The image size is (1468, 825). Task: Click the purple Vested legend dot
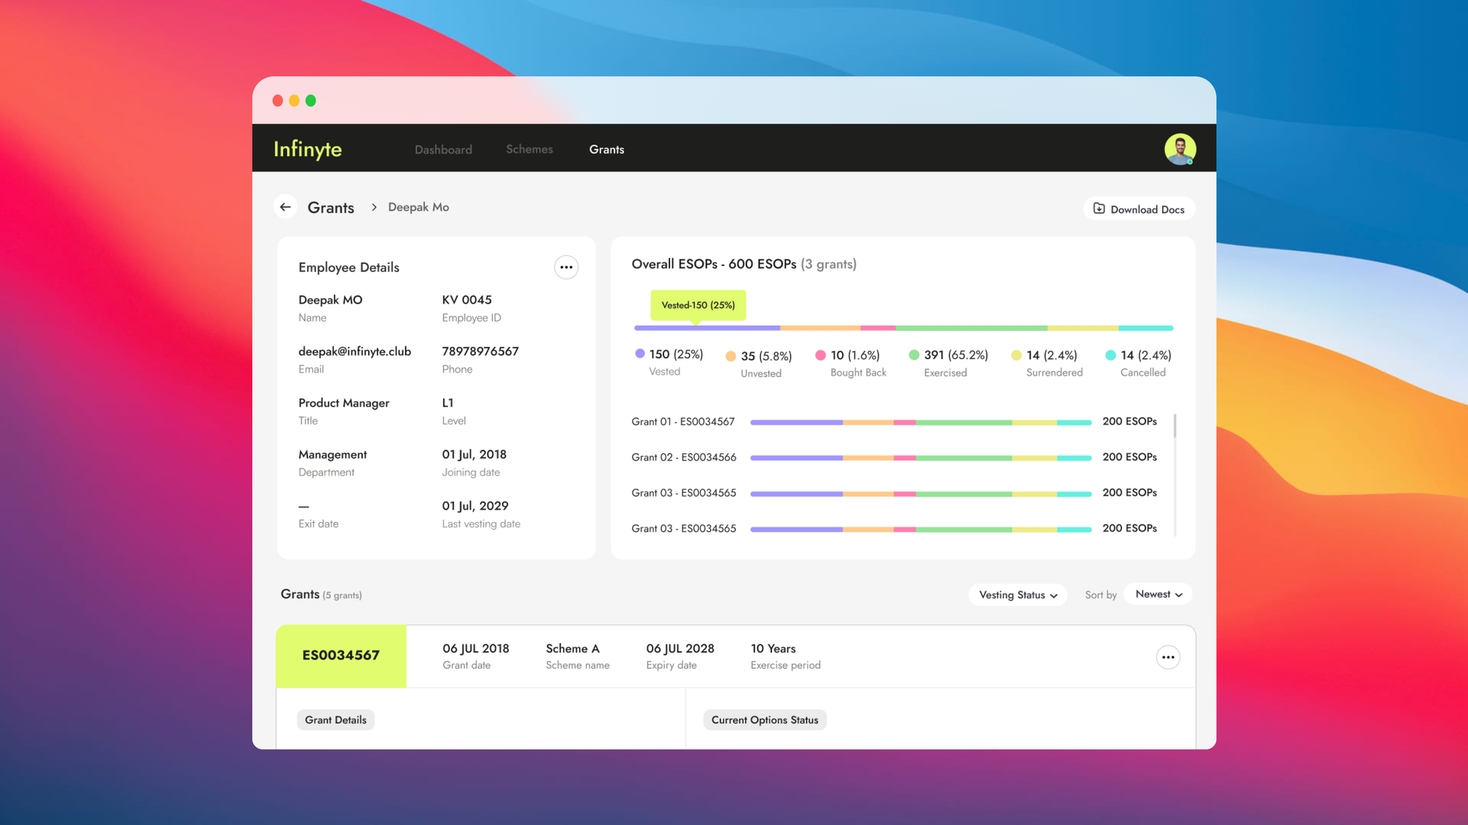(640, 353)
